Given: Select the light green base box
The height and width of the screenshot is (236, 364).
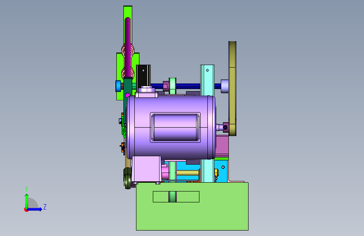Looking at the screenshot, I should coord(192,206).
